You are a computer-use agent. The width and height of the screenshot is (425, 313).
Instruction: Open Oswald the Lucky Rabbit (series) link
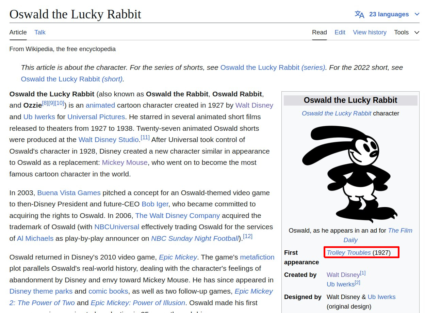[x=273, y=67]
